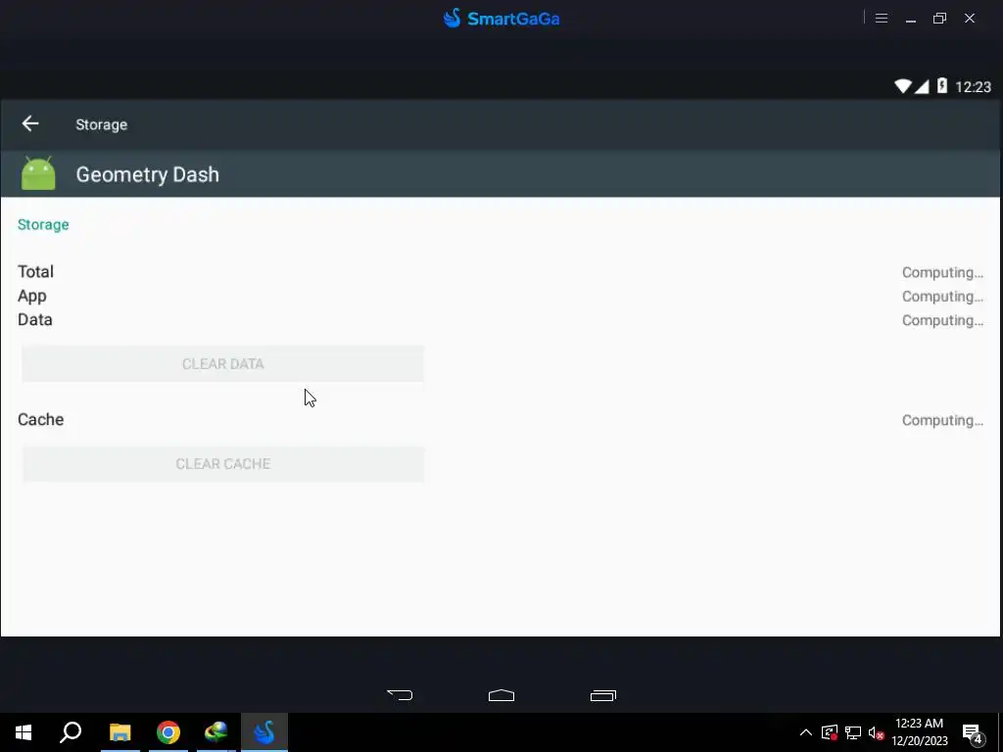The height and width of the screenshot is (752, 1003).
Task: Click Computing value next to App
Action: click(942, 297)
